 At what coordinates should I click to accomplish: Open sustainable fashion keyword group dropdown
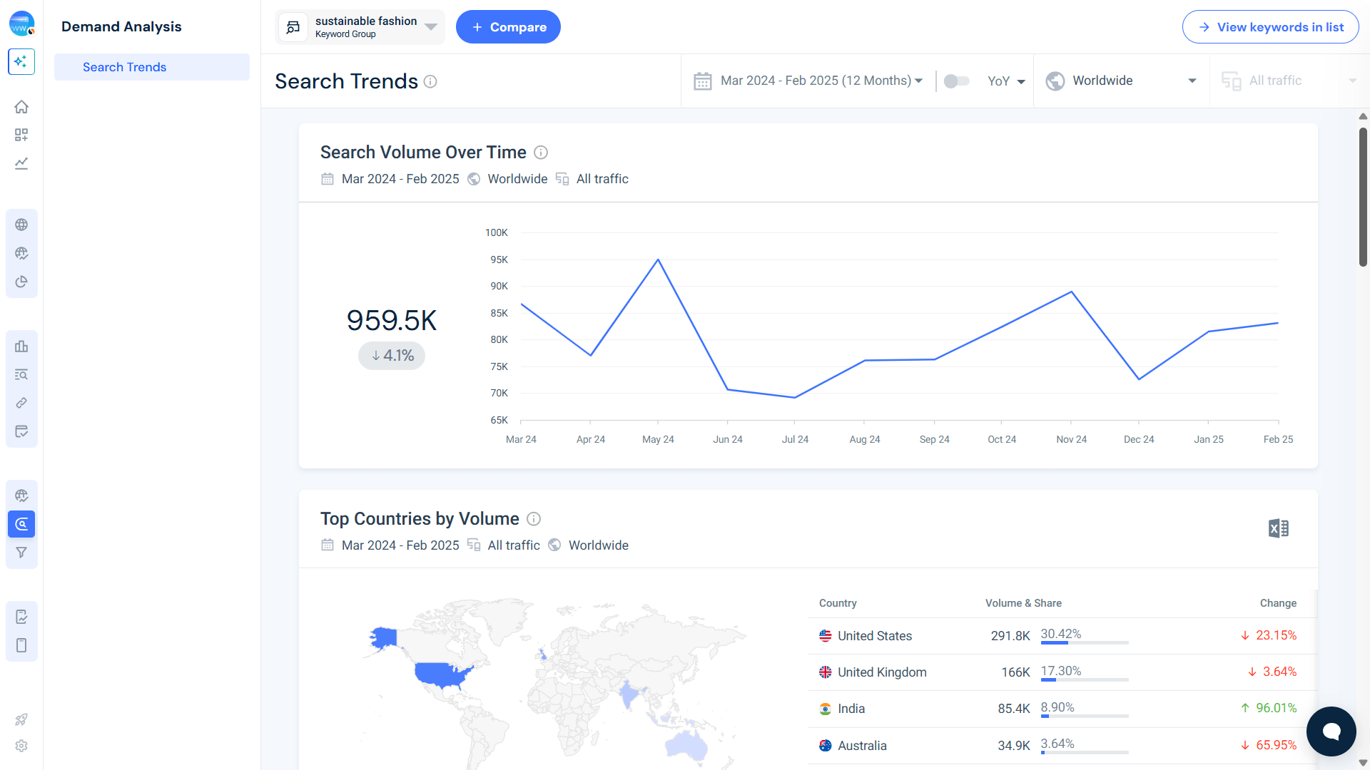(x=360, y=27)
